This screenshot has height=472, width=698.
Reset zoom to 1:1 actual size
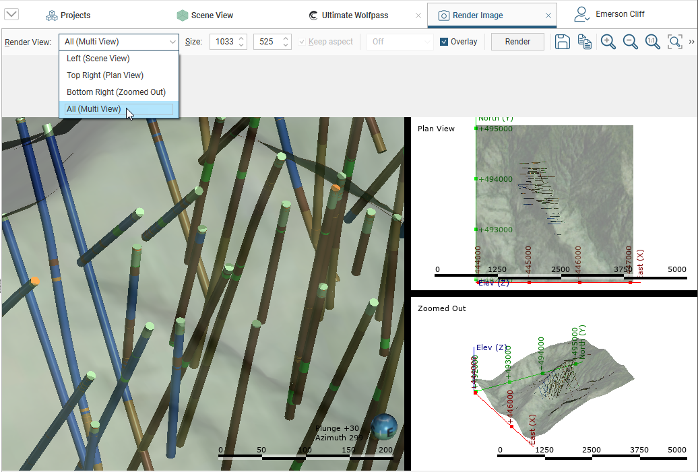[652, 42]
